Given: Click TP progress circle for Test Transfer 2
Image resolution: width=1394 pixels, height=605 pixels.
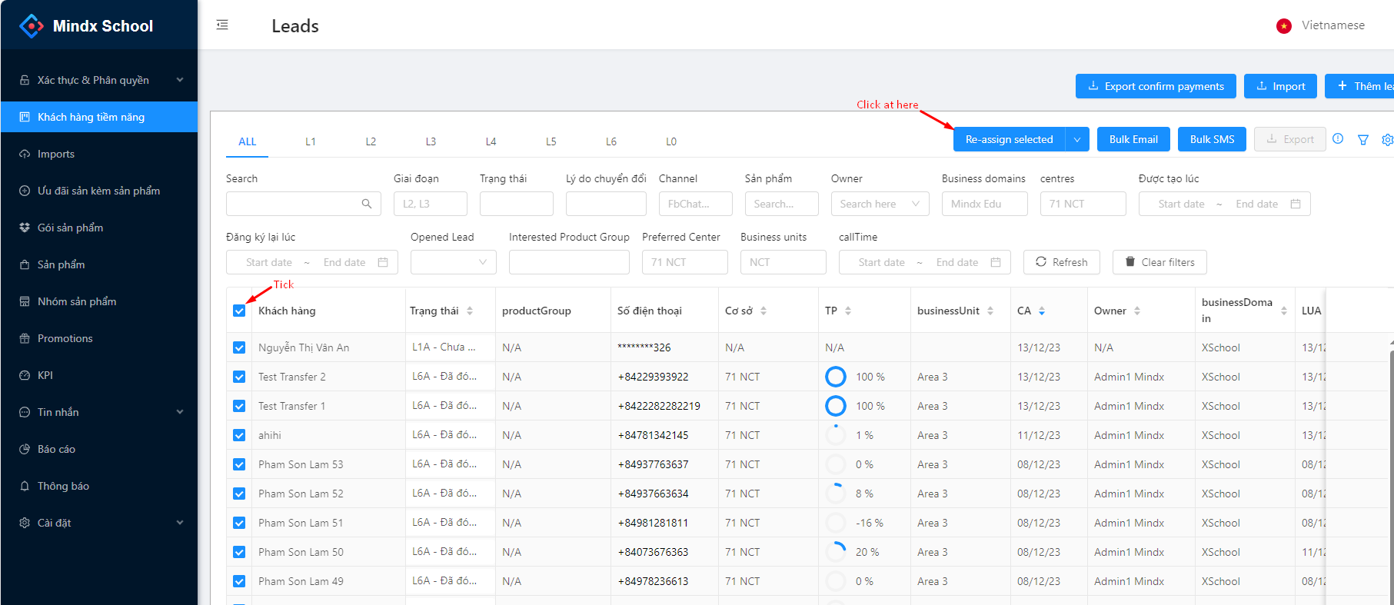Looking at the screenshot, I should coord(836,377).
